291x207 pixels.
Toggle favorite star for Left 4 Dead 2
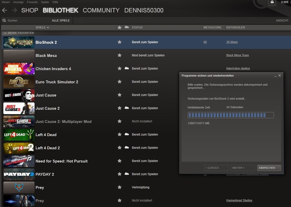pos(119,147)
